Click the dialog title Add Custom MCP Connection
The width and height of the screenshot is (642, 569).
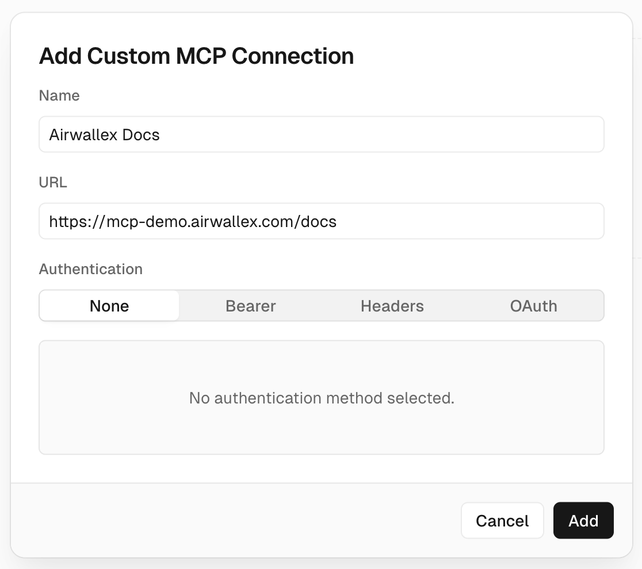(x=196, y=56)
